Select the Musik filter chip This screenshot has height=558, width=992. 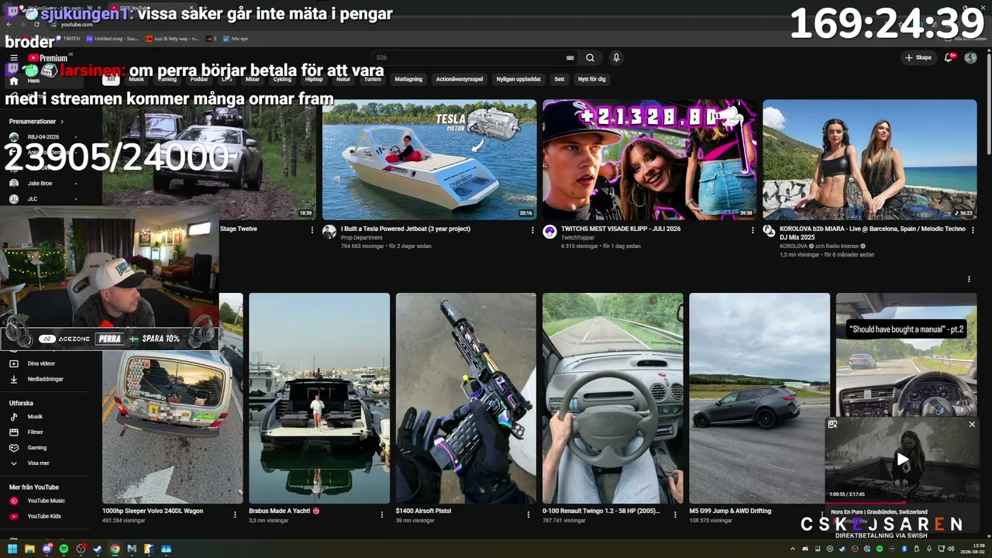136,79
